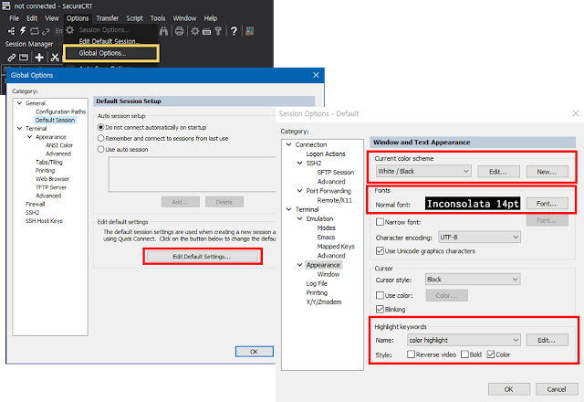
Task: Click the Help question mark icon
Action: (234, 31)
